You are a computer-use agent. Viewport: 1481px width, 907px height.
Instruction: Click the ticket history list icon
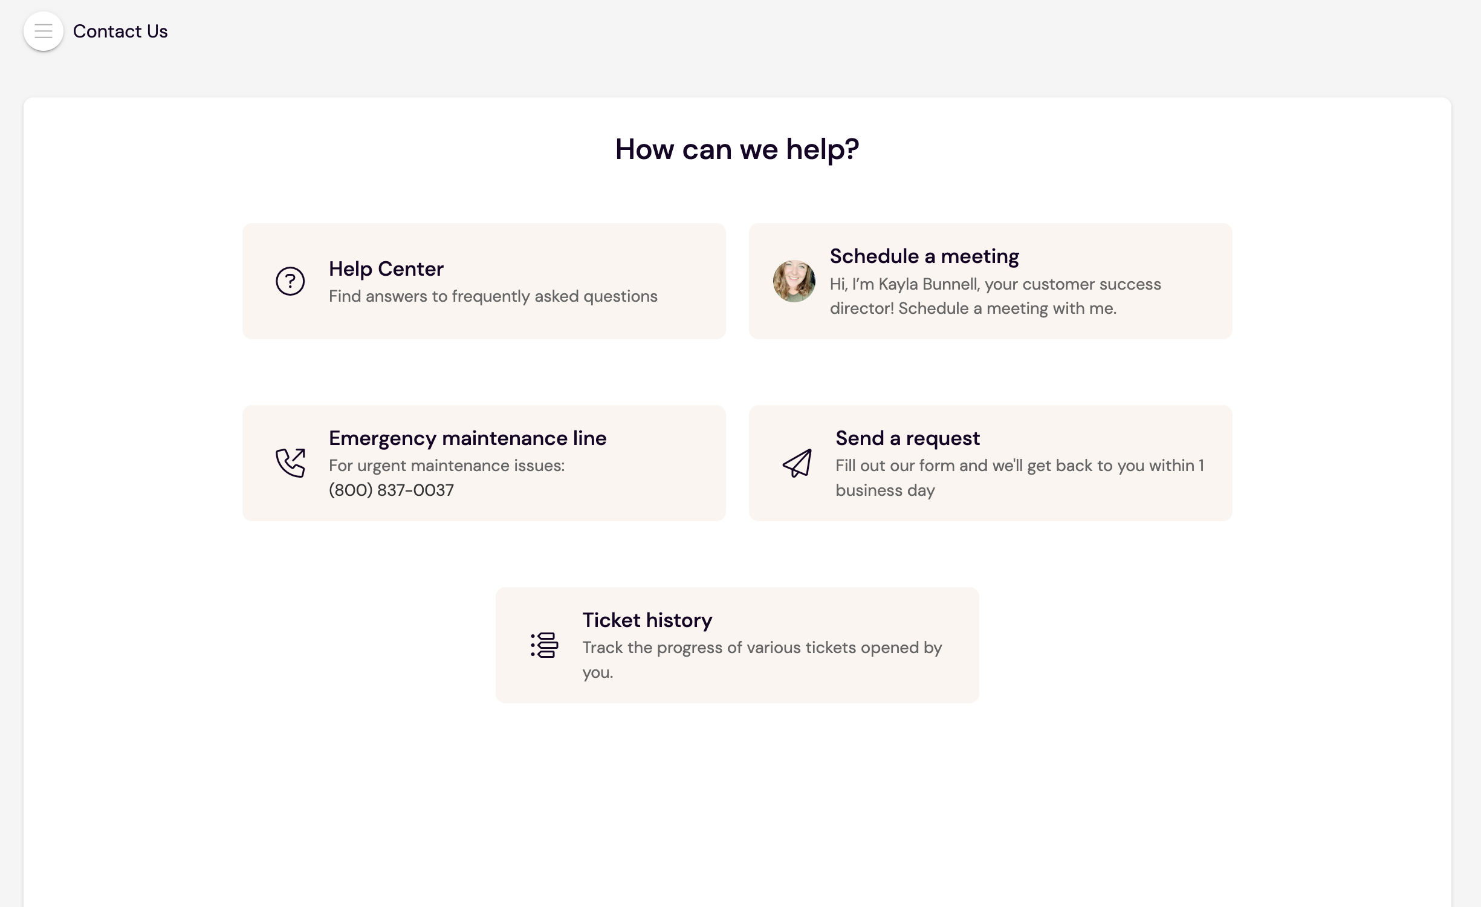544,645
